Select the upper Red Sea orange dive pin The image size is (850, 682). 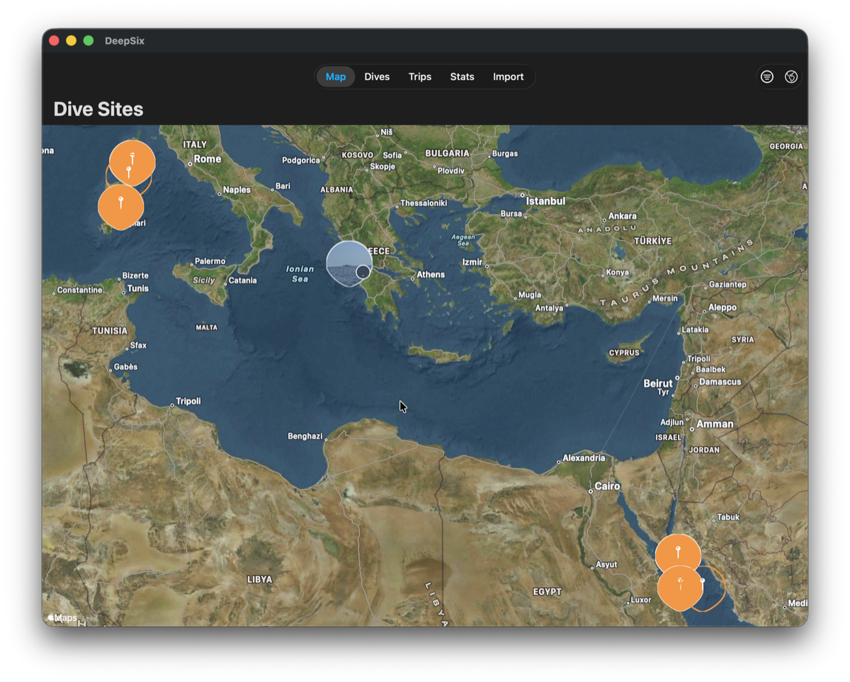678,556
